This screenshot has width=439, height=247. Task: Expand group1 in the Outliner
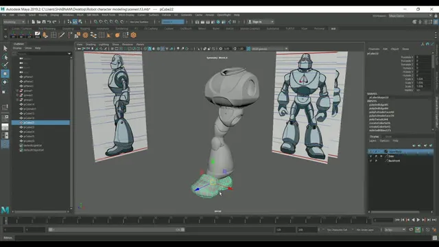click(x=17, y=91)
